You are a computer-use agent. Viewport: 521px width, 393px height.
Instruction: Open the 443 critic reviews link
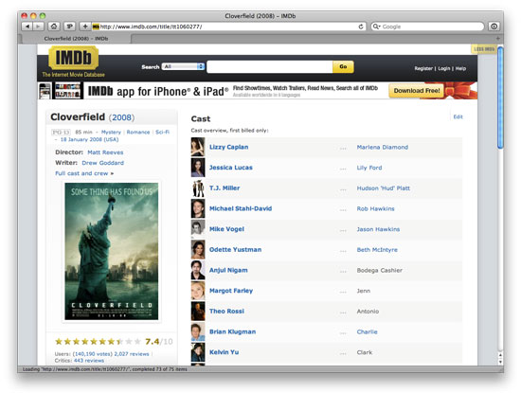coord(89,361)
